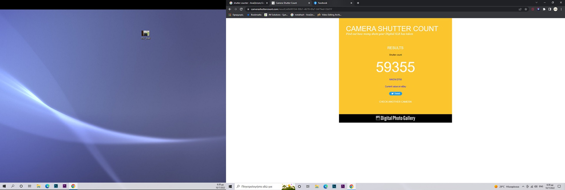Open the Start menu on the right monitor taskbar
The image size is (565, 190).
(230, 186)
